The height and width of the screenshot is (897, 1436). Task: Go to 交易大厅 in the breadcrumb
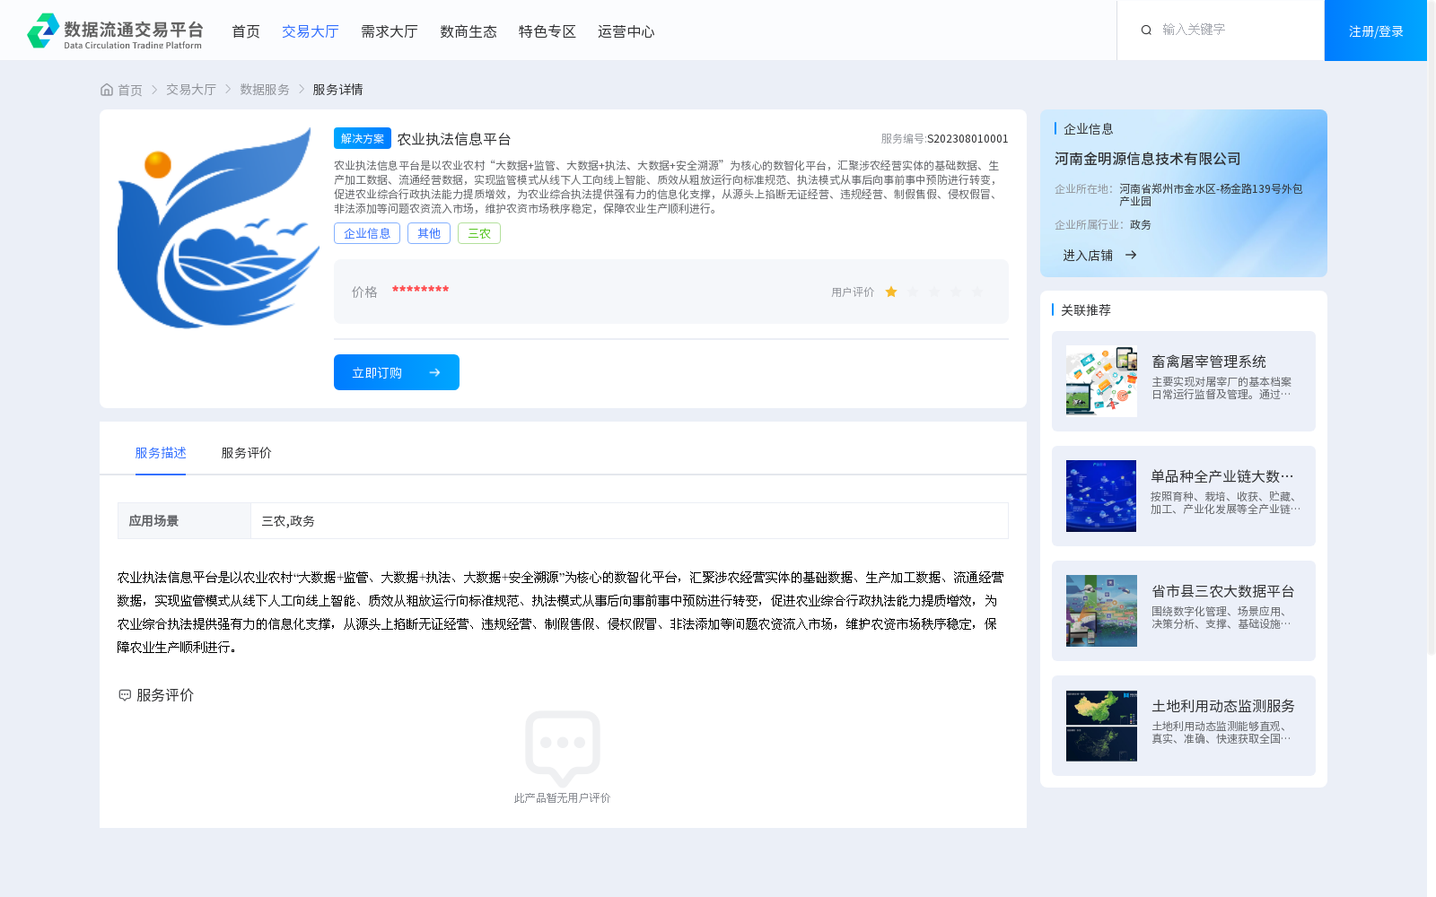click(191, 90)
